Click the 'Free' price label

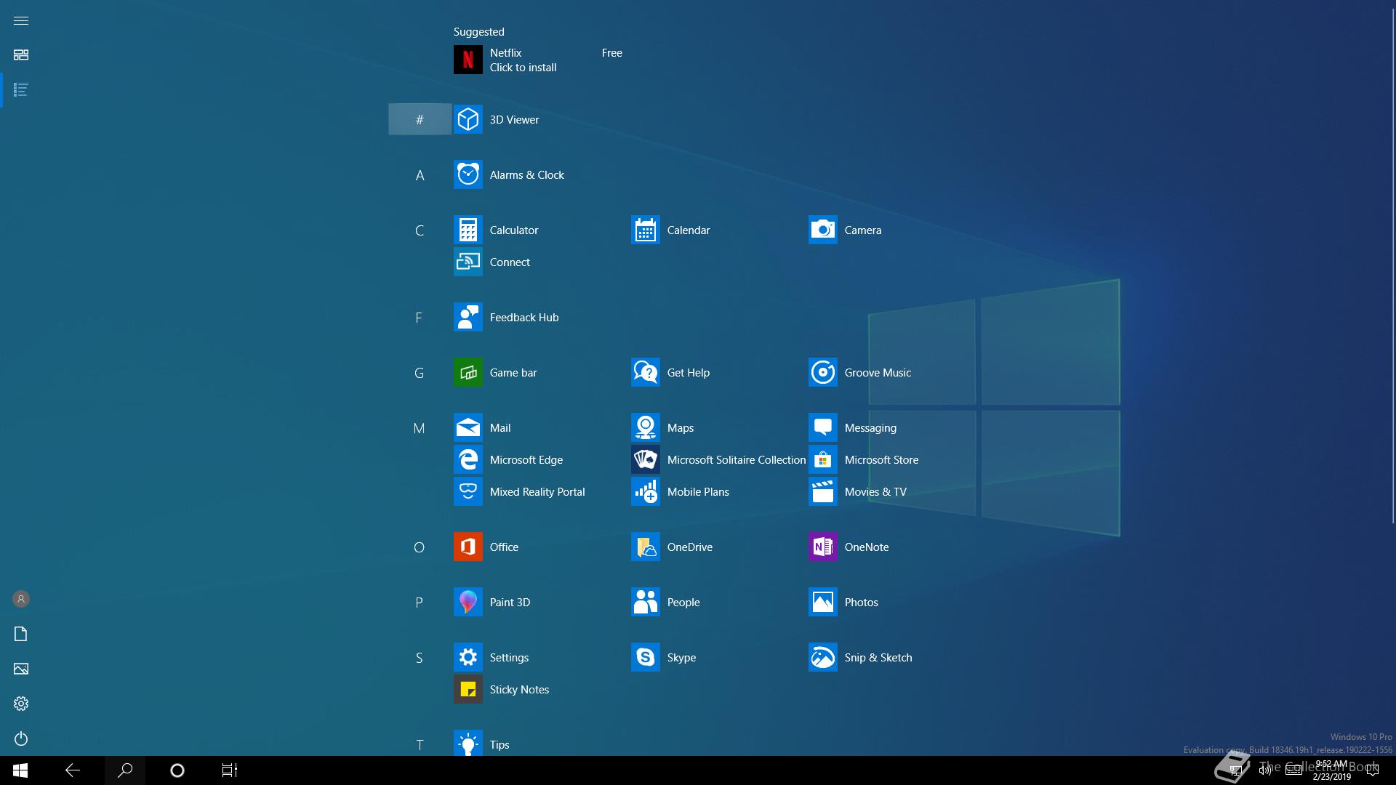tap(611, 53)
